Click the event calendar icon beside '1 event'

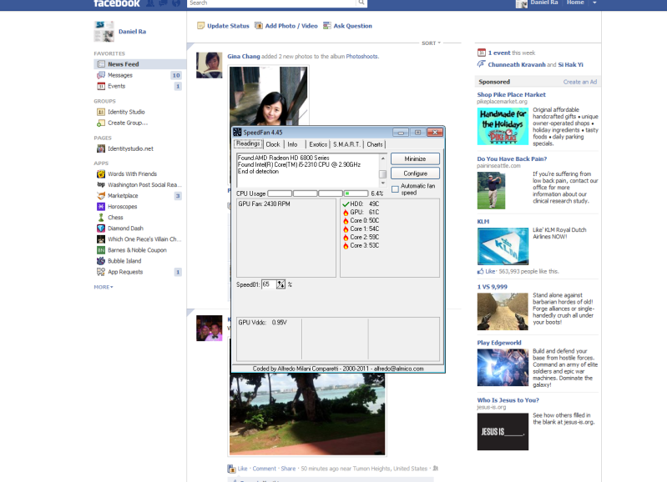pos(482,53)
